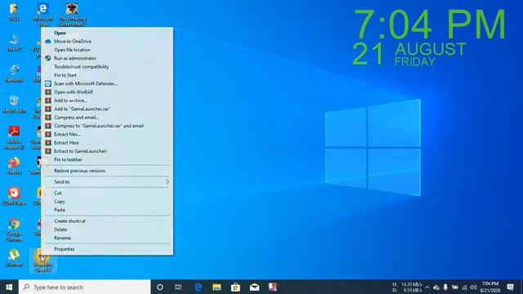Image resolution: width=523 pixels, height=294 pixels.
Task: Choose Cut in the context menu
Action: (x=107, y=193)
